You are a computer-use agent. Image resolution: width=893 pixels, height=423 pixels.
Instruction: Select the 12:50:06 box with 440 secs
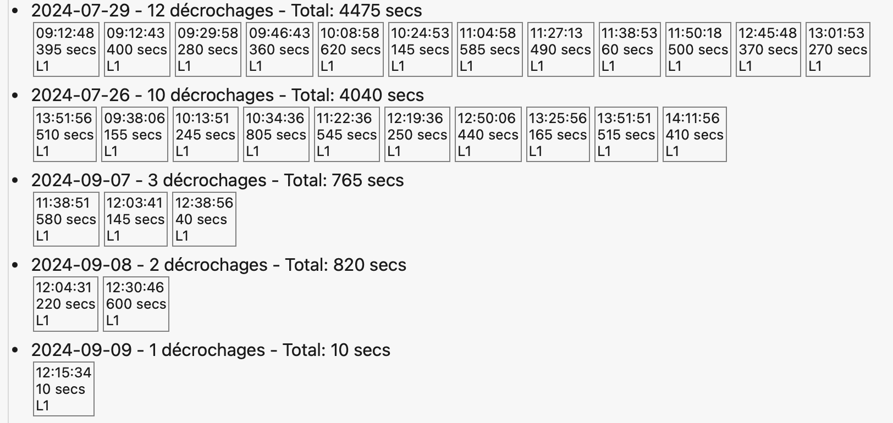pyautogui.click(x=488, y=135)
